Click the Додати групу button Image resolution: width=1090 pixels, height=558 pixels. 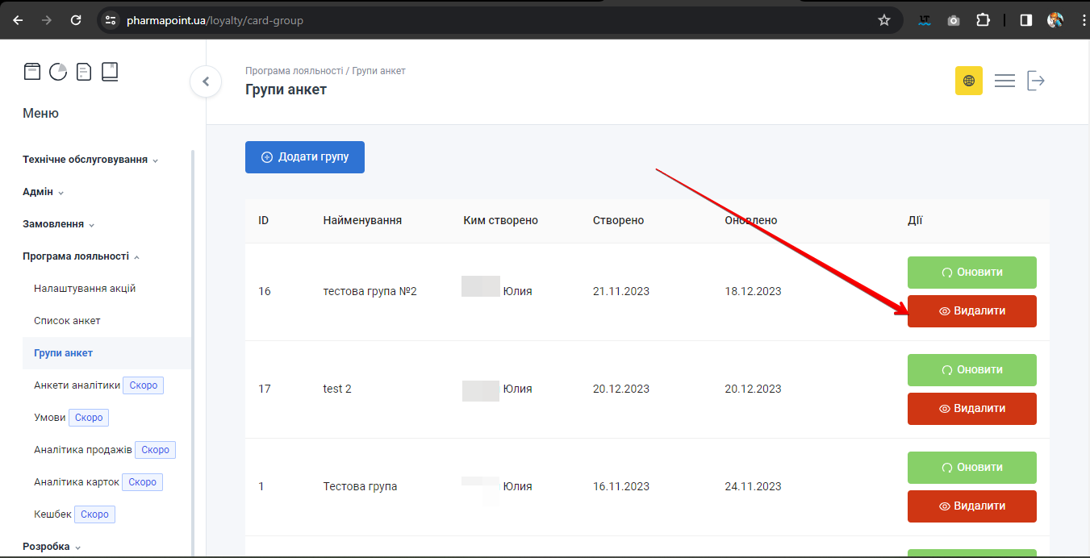(x=305, y=157)
